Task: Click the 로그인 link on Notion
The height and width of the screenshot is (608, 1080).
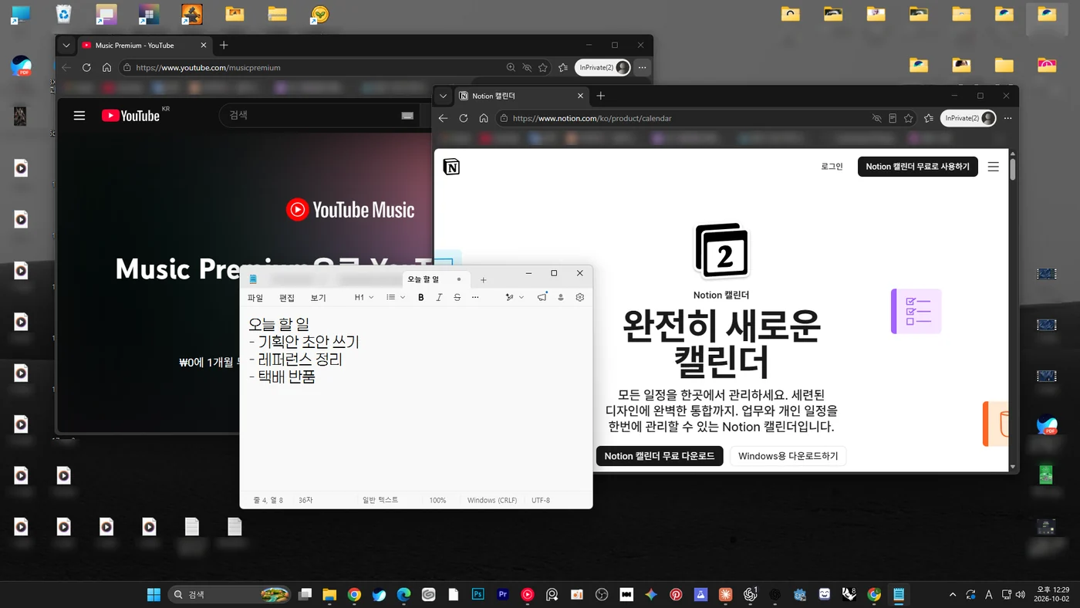Action: (832, 167)
